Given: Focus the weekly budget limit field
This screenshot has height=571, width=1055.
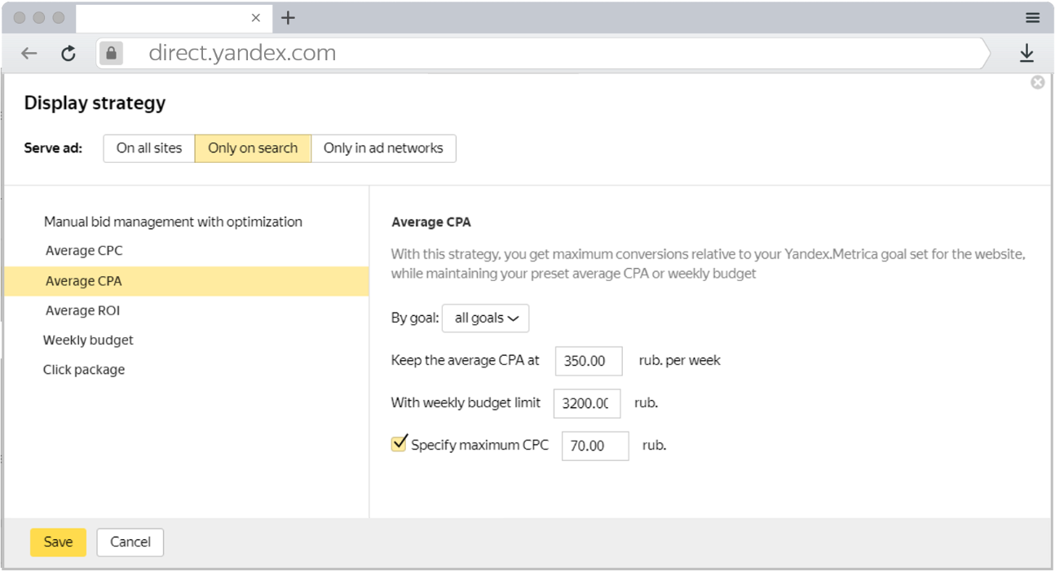Looking at the screenshot, I should point(586,403).
